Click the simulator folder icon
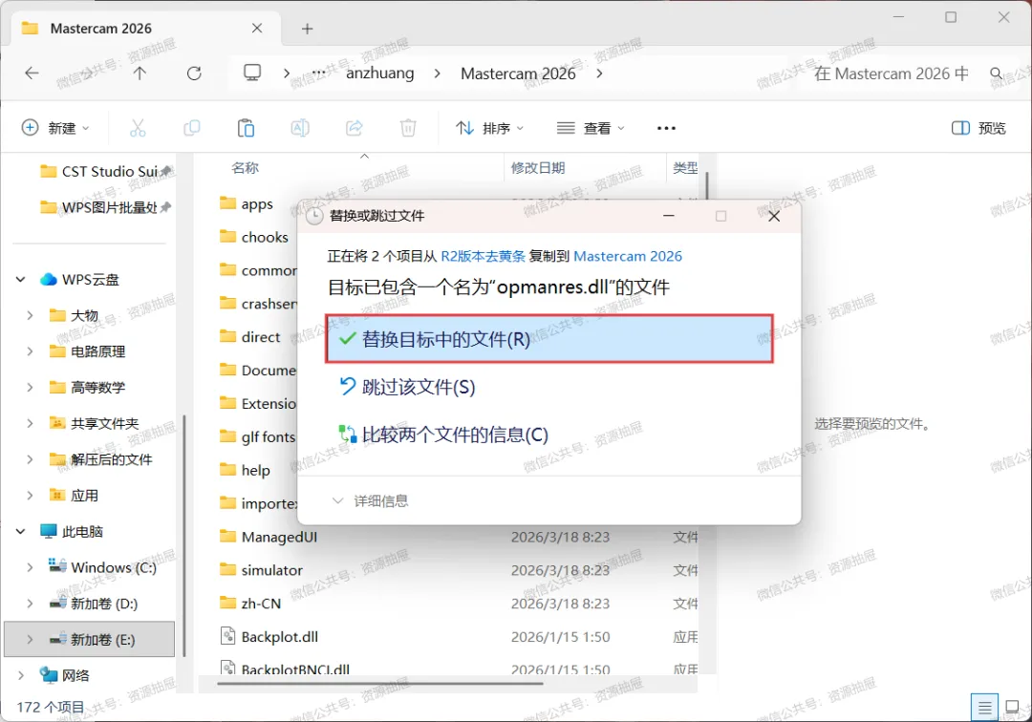This screenshot has height=722, width=1032. 227,569
